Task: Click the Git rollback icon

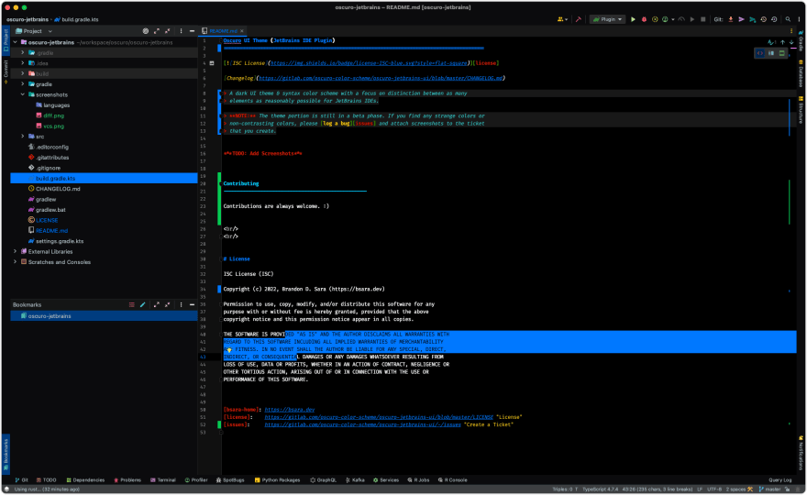Action: point(774,19)
